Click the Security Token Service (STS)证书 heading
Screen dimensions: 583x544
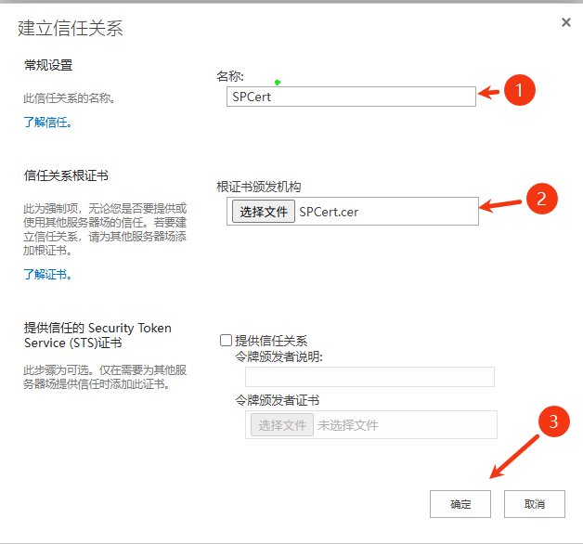click(x=97, y=335)
